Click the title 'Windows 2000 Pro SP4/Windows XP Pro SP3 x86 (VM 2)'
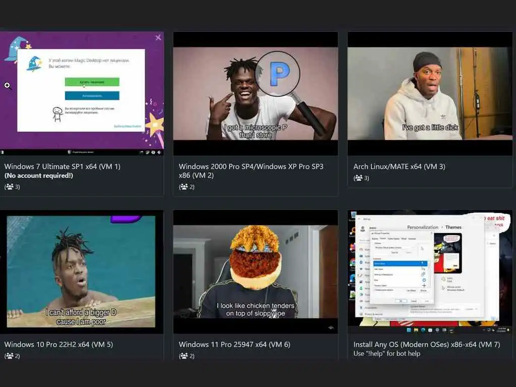516x387 pixels. [x=251, y=171]
